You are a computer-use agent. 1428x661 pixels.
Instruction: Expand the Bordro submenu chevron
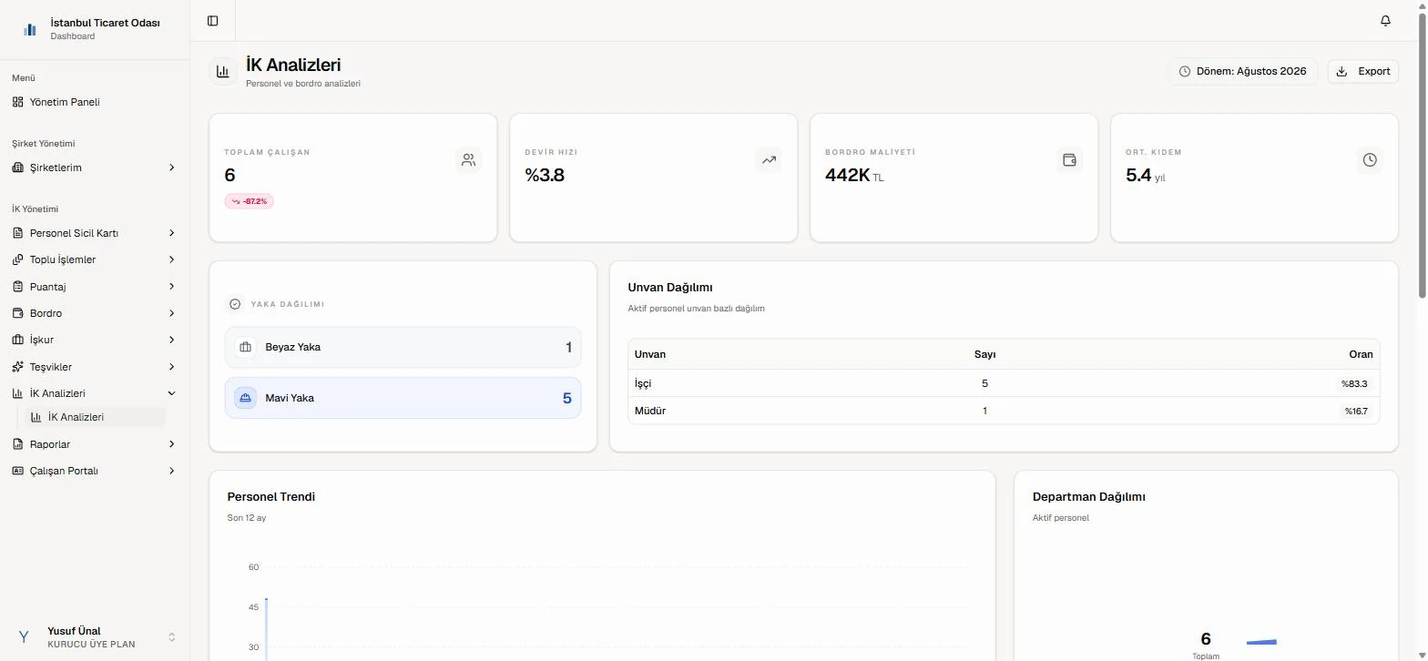coord(171,313)
